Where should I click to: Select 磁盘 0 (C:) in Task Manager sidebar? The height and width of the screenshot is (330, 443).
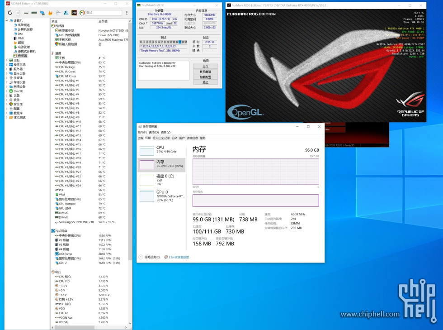click(162, 180)
